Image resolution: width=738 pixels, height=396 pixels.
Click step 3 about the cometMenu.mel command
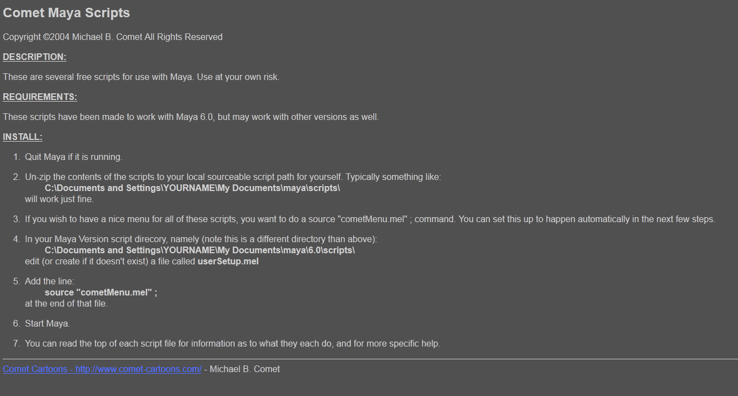pyautogui.click(x=370, y=219)
